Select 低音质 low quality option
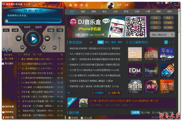182x121 pixels. (27, 27)
